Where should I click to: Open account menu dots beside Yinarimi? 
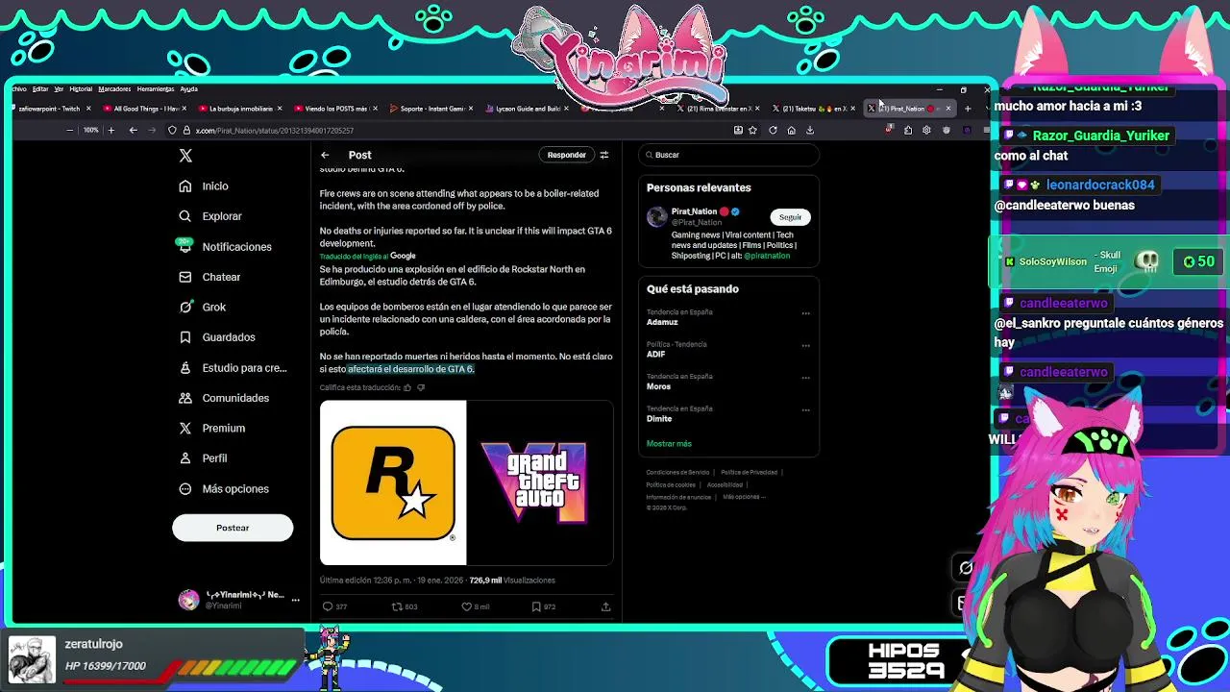pos(295,600)
